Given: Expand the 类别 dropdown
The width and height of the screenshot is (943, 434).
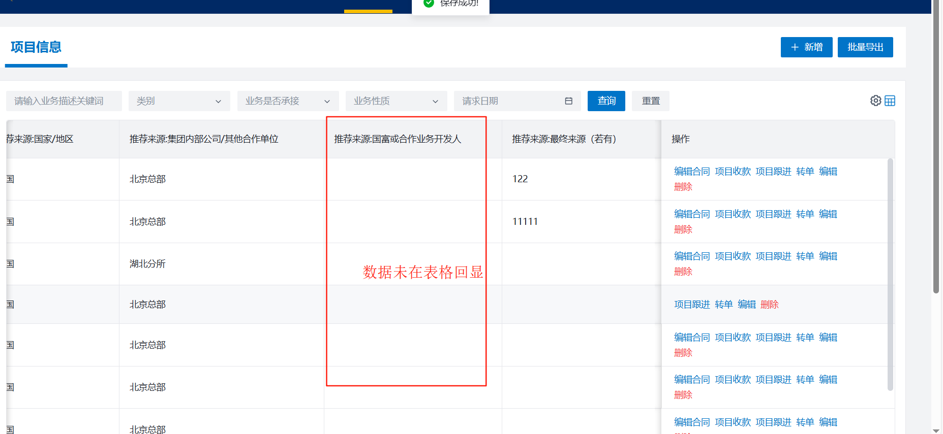Looking at the screenshot, I should 179,101.
